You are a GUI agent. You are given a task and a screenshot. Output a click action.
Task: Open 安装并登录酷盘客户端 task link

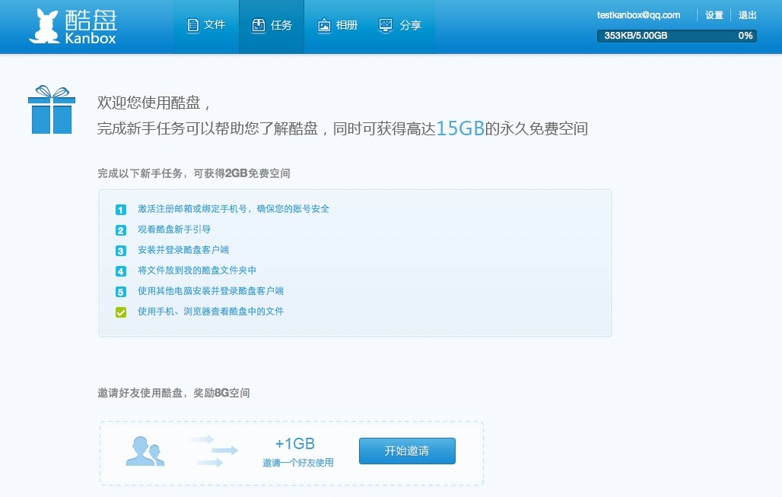[x=183, y=249]
